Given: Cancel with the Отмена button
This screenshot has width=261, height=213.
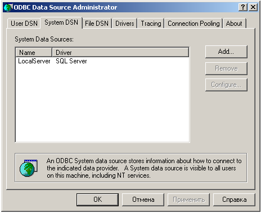Looking at the screenshot, I should (143, 200).
